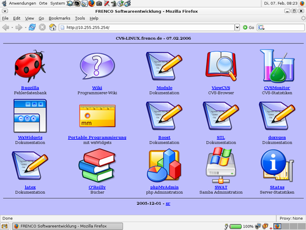Open the Edit menu

[x=17, y=18]
